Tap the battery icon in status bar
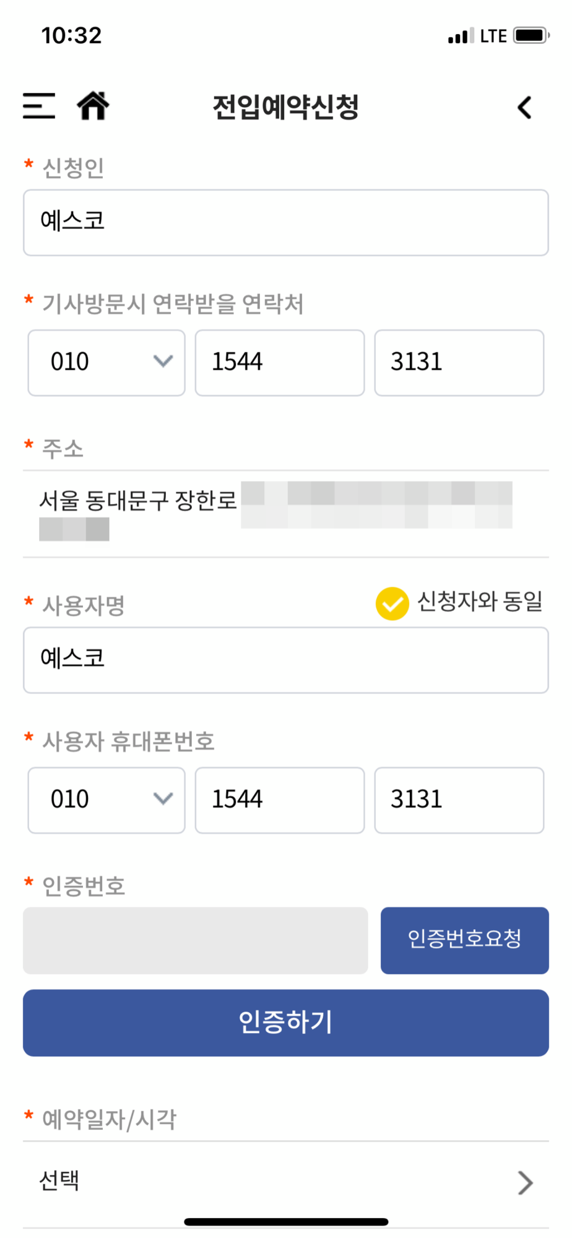 pyautogui.click(x=531, y=35)
